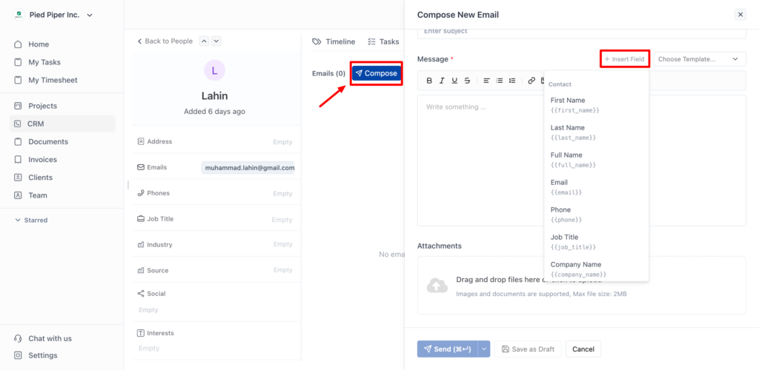Click the upload cloud icon

tap(437, 286)
